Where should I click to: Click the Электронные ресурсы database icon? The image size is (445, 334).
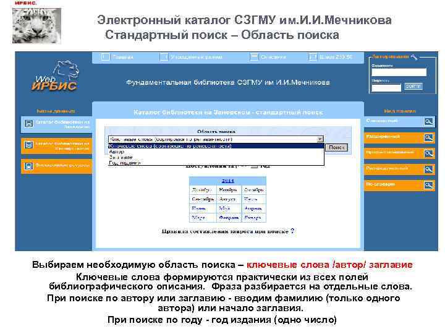tap(28, 166)
